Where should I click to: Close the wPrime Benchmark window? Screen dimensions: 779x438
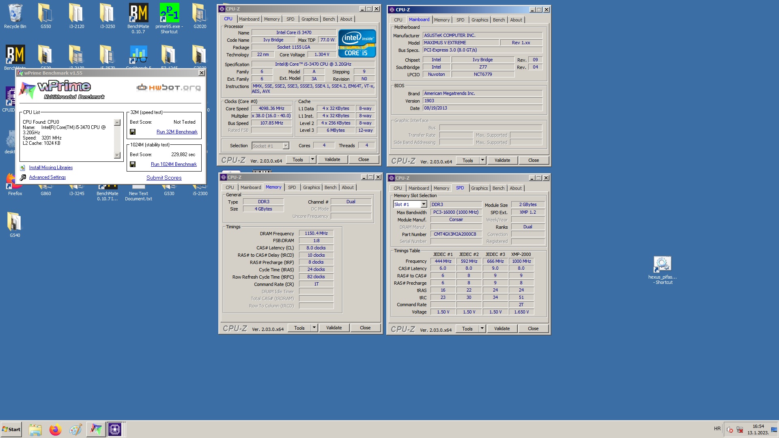pos(202,73)
